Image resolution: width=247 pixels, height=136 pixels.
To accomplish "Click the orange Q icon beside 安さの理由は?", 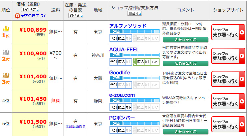I will click(x=17, y=16).
